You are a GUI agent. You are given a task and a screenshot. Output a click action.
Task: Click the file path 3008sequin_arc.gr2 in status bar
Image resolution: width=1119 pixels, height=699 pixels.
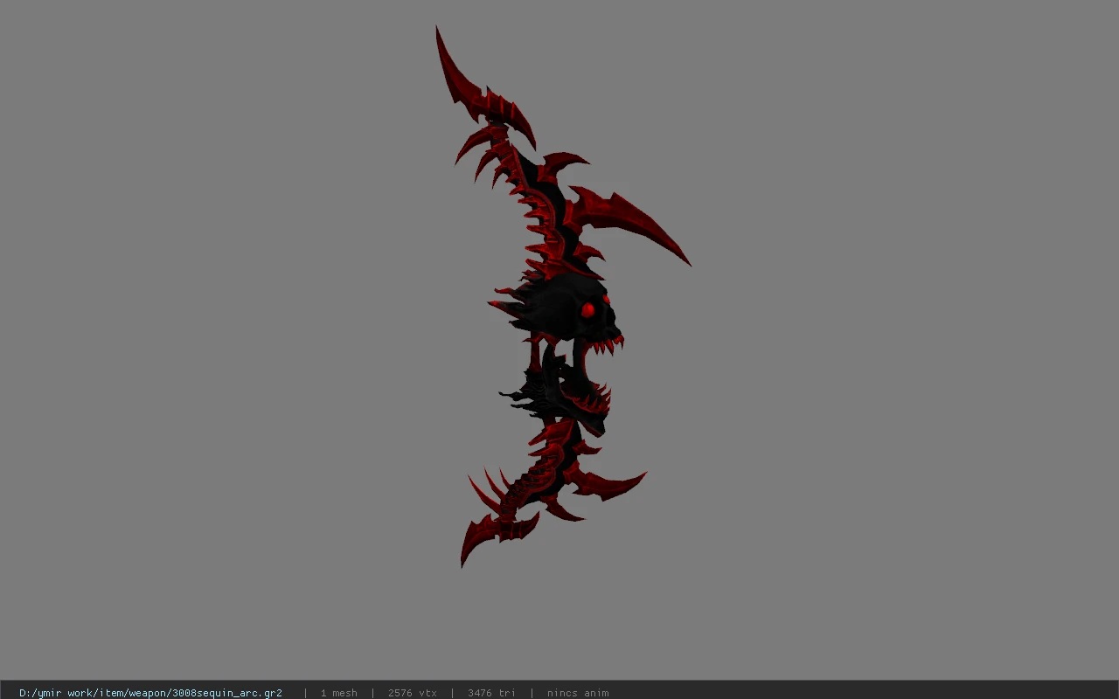(150, 693)
